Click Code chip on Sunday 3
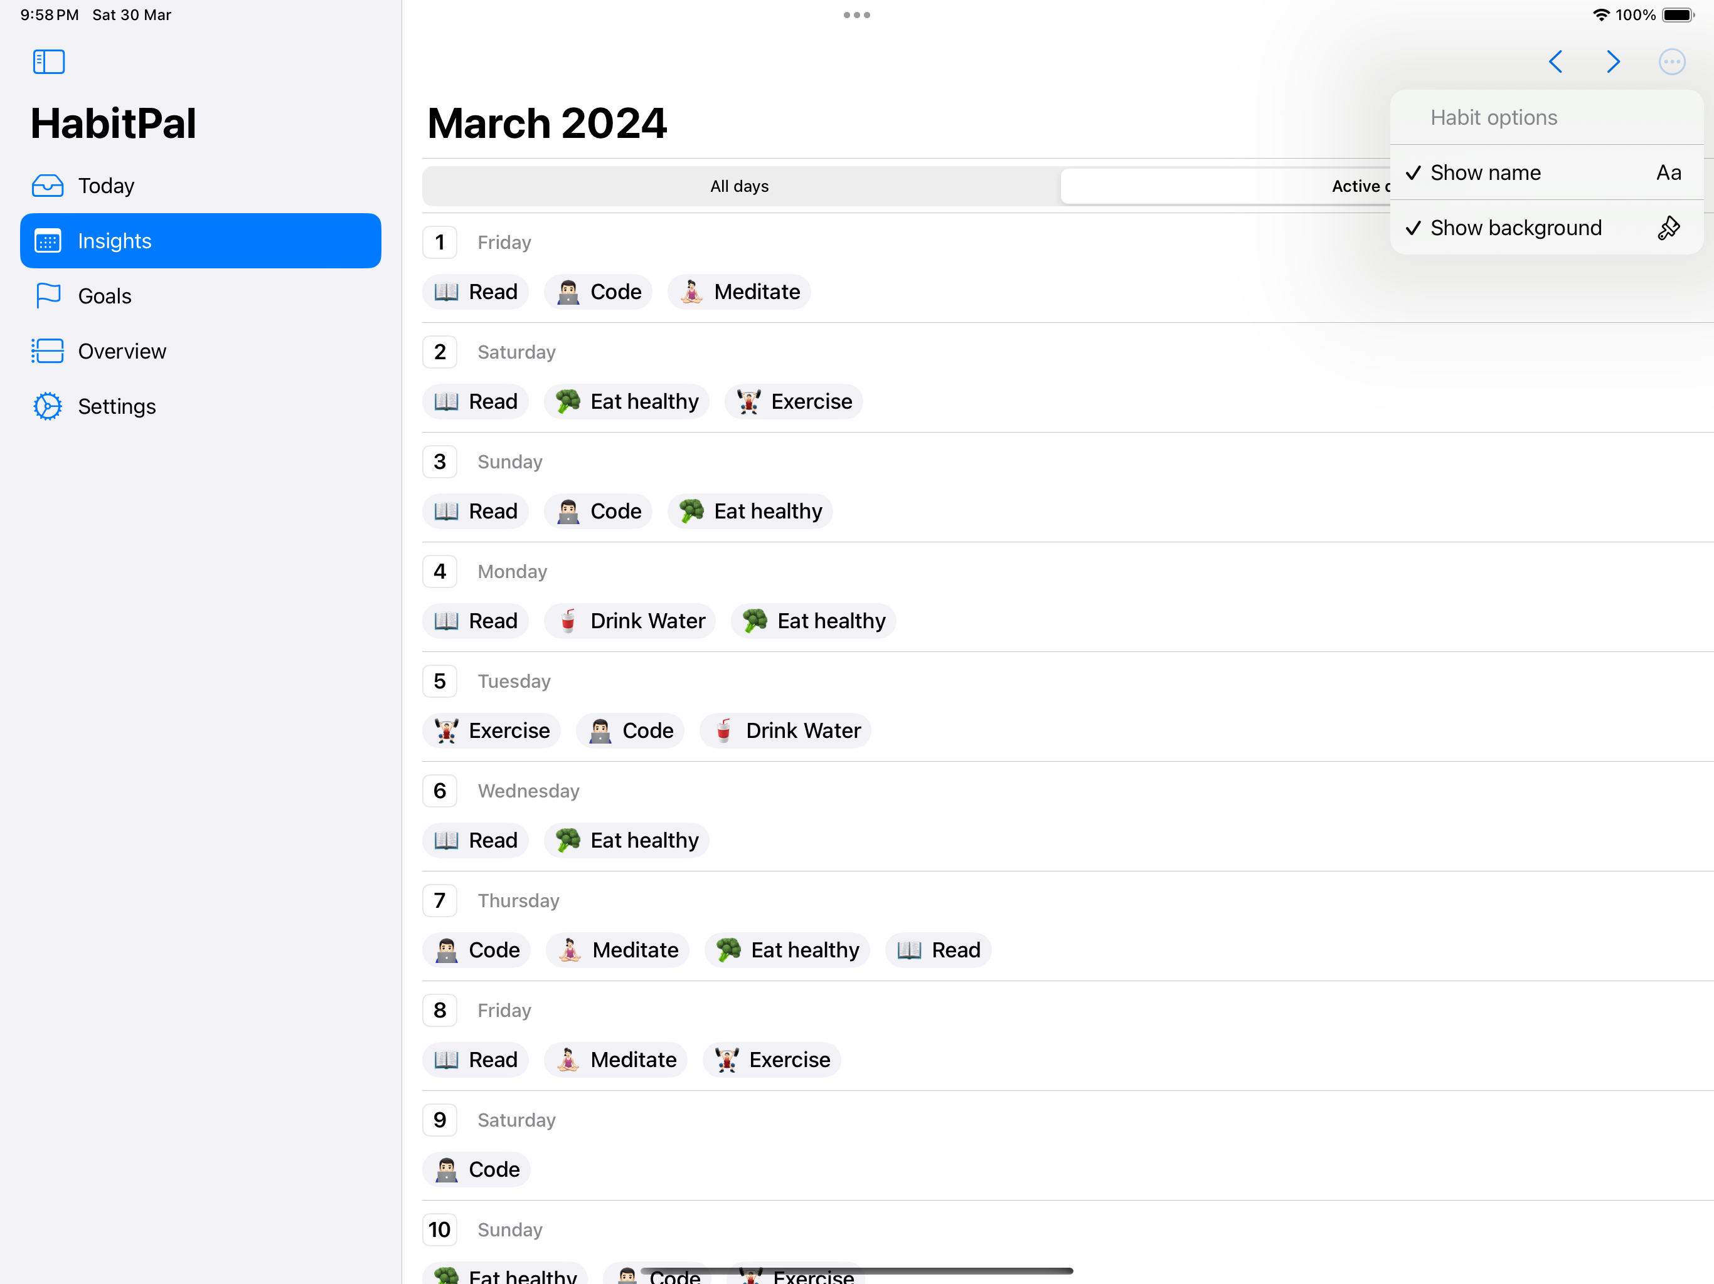Viewport: 1714px width, 1284px height. coord(598,512)
